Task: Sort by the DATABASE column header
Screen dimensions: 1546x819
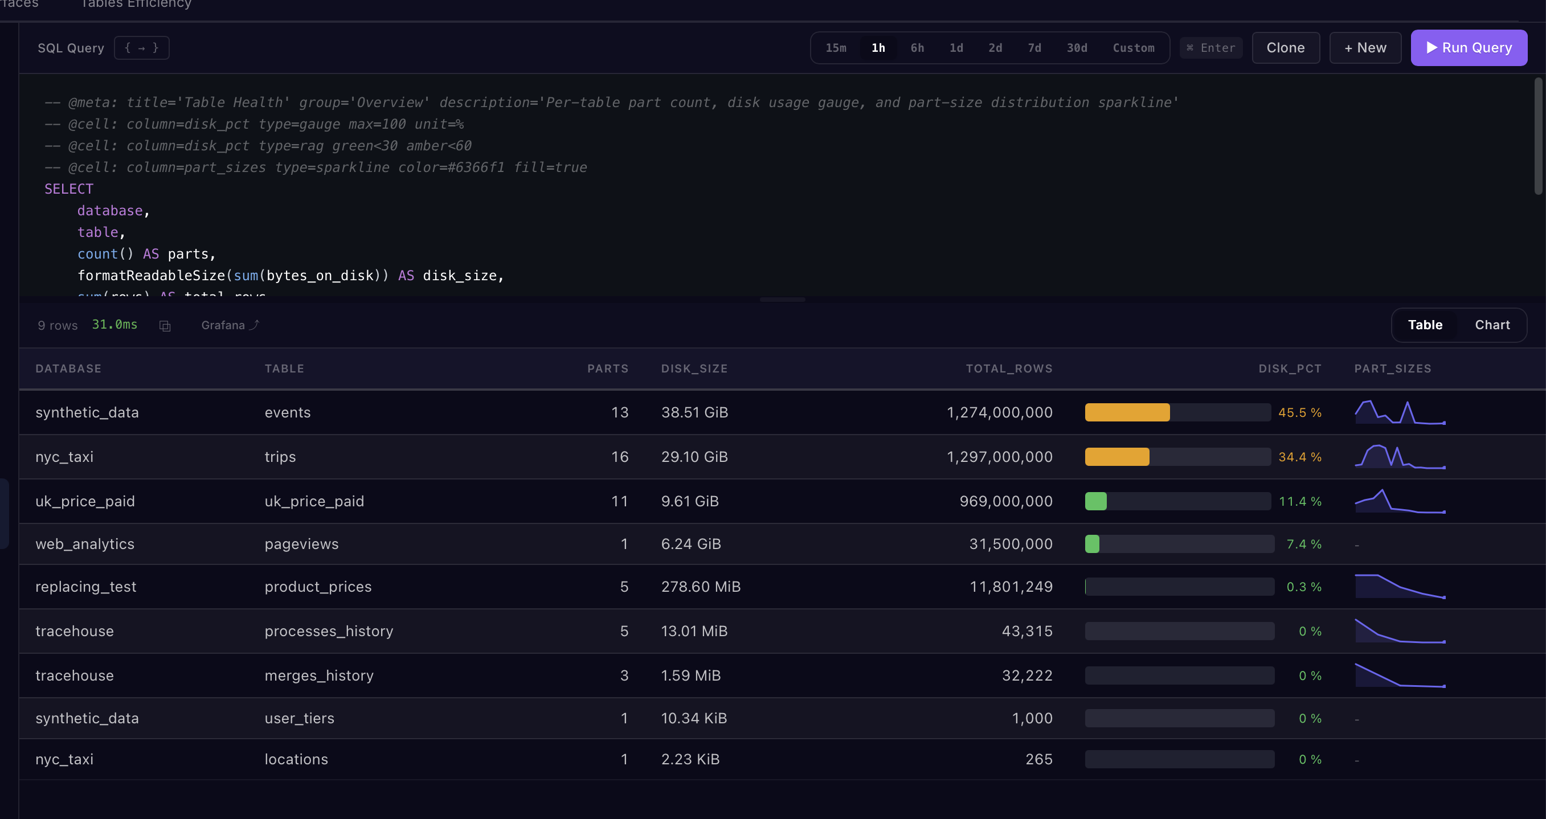Action: click(x=68, y=368)
